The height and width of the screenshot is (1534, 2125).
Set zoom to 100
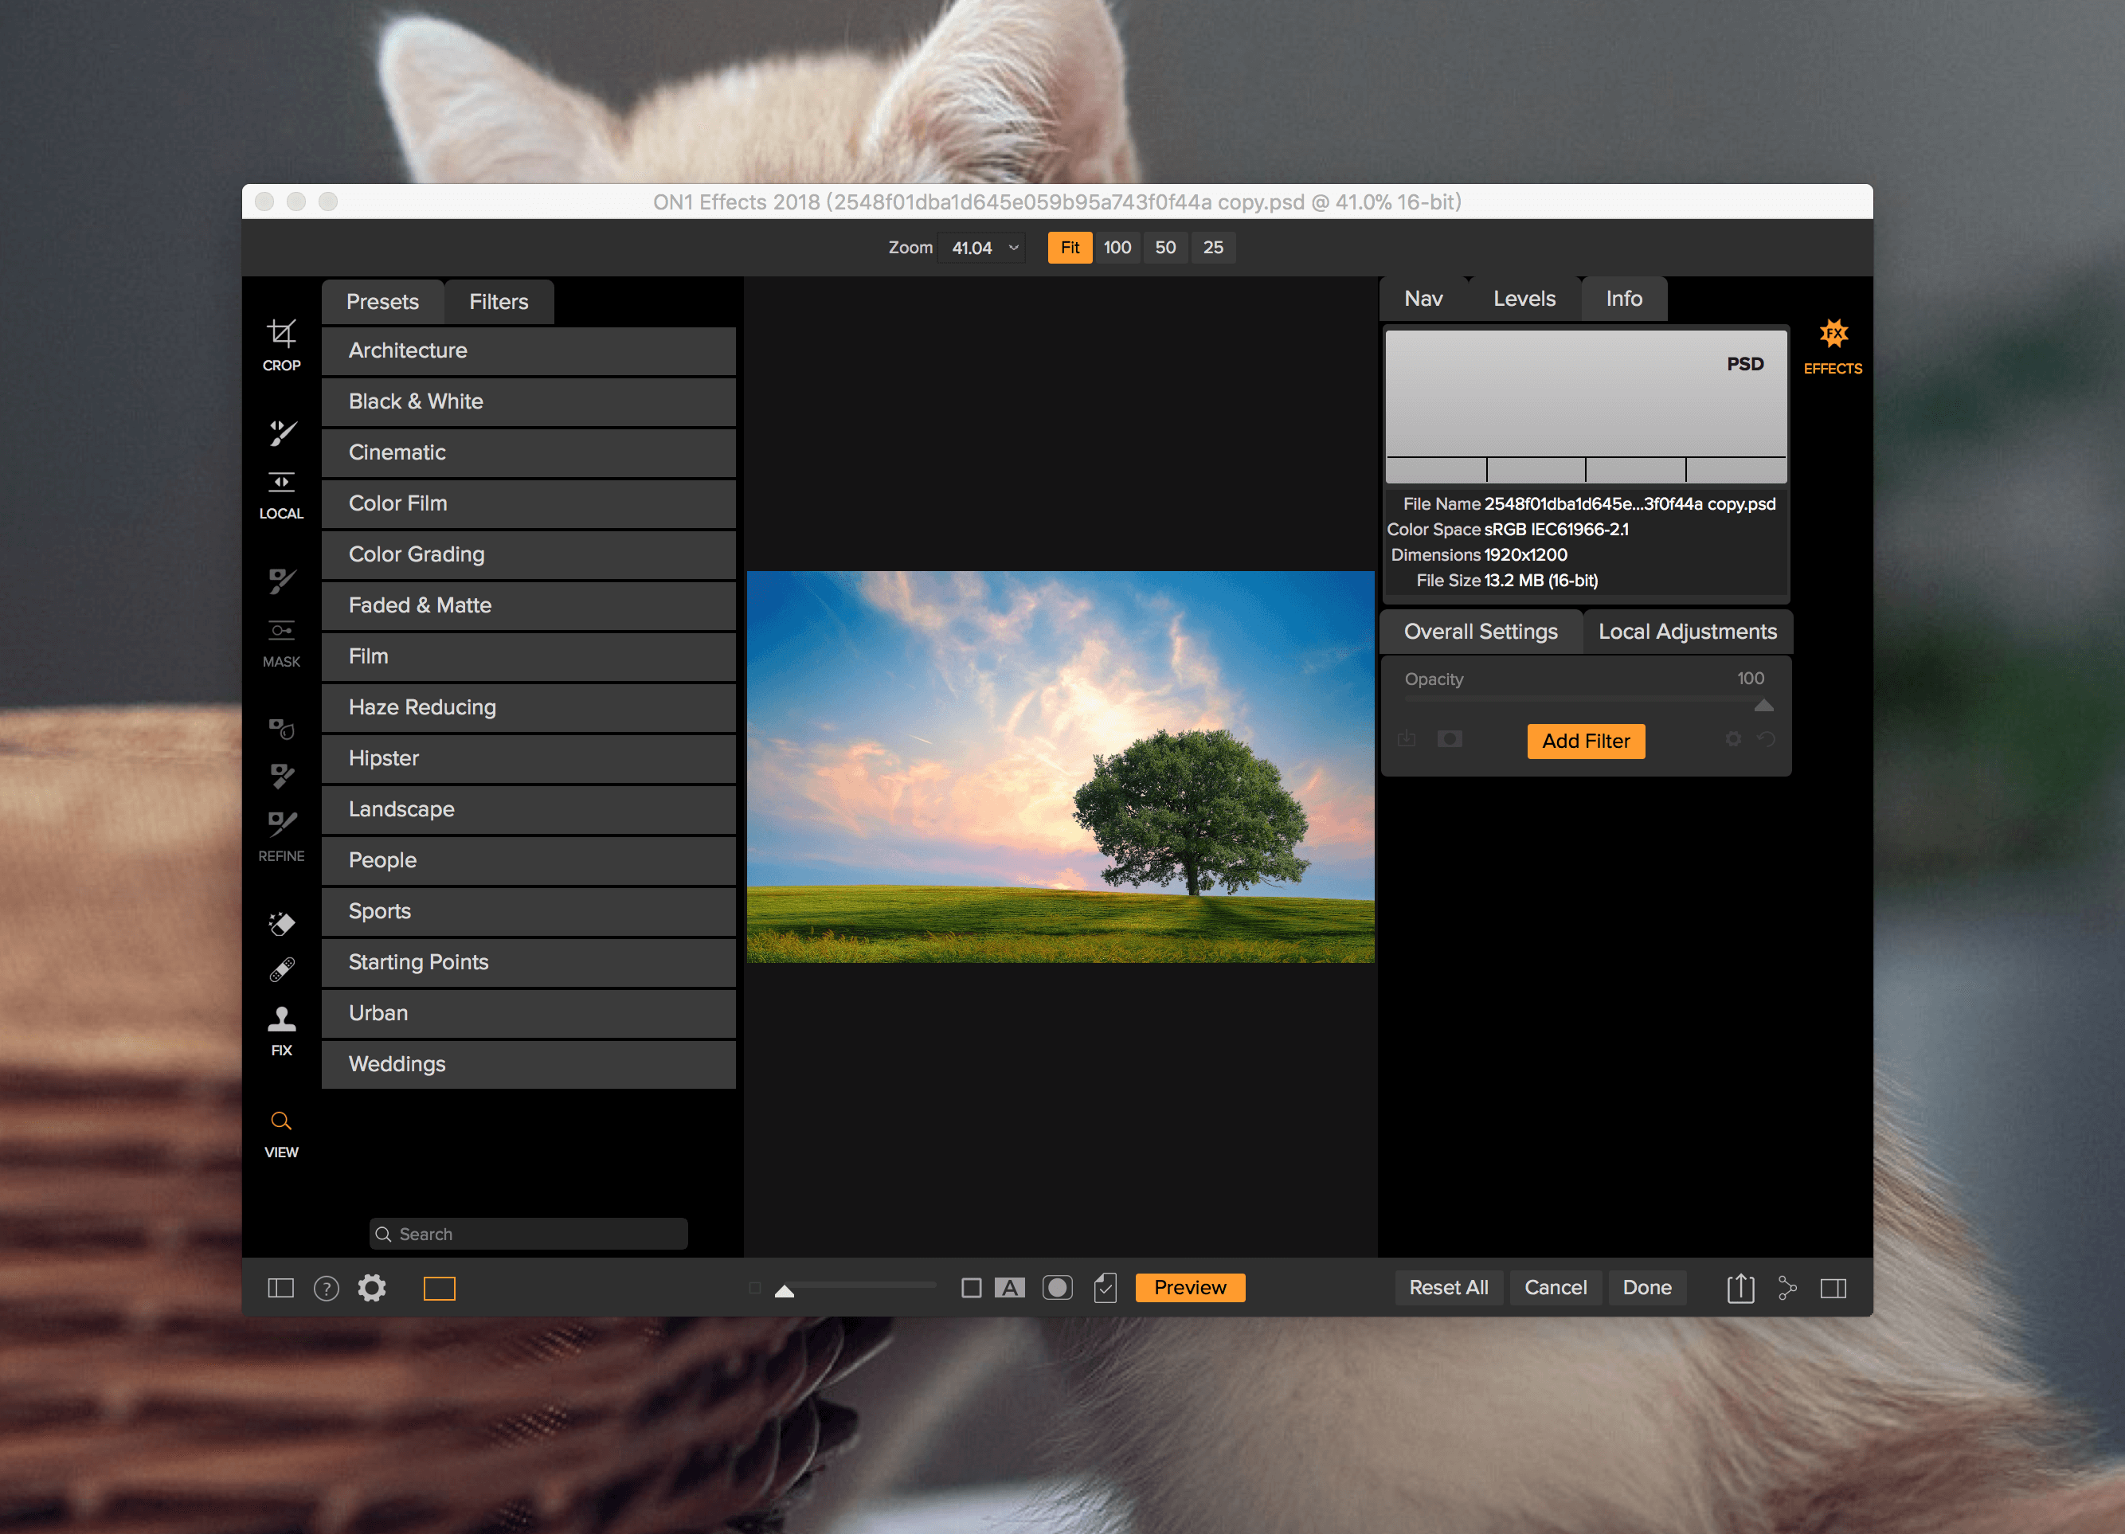(1117, 248)
